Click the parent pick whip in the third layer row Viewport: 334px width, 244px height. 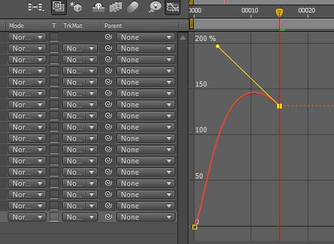[x=108, y=60]
